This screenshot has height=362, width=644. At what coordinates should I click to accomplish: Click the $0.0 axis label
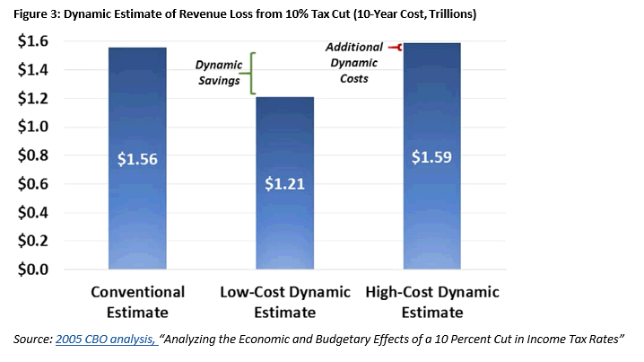click(x=32, y=269)
